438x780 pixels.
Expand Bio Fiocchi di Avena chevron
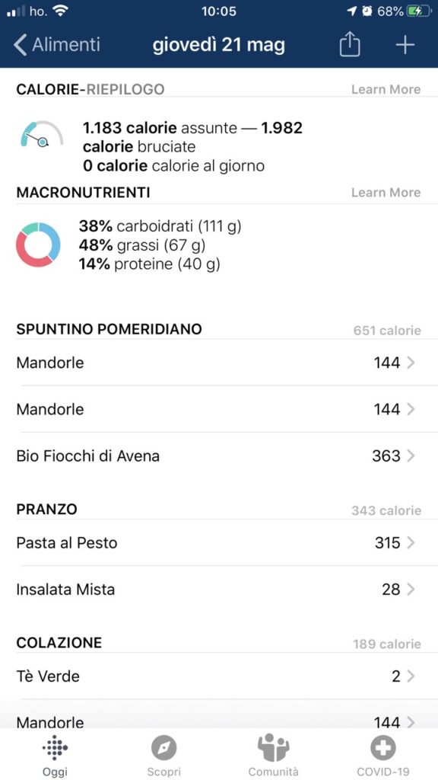coord(411,456)
